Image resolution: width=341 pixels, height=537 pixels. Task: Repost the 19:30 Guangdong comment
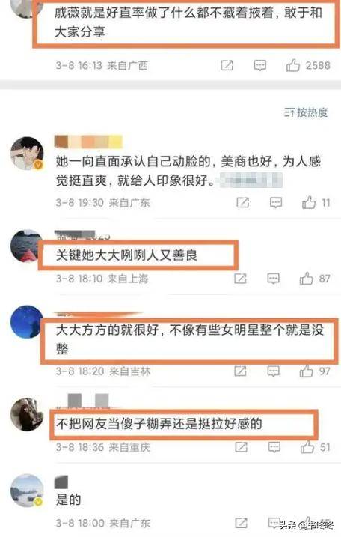(x=243, y=203)
